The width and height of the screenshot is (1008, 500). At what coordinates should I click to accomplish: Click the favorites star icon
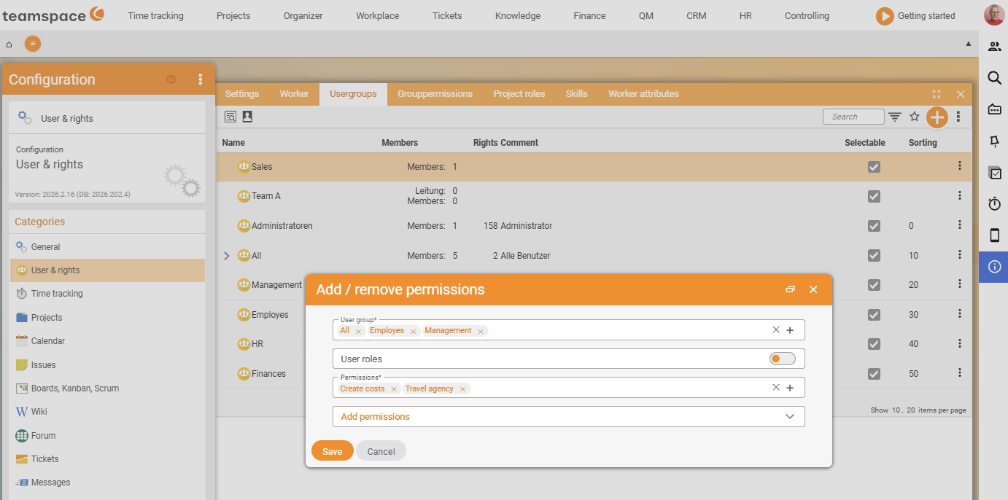pos(914,117)
